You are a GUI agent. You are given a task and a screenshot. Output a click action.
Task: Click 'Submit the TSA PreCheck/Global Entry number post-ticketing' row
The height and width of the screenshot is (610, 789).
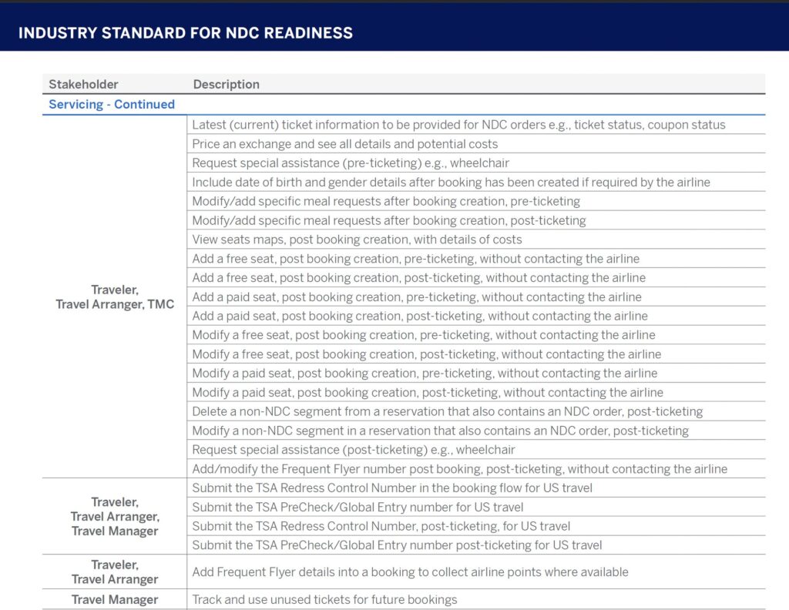[476, 545]
